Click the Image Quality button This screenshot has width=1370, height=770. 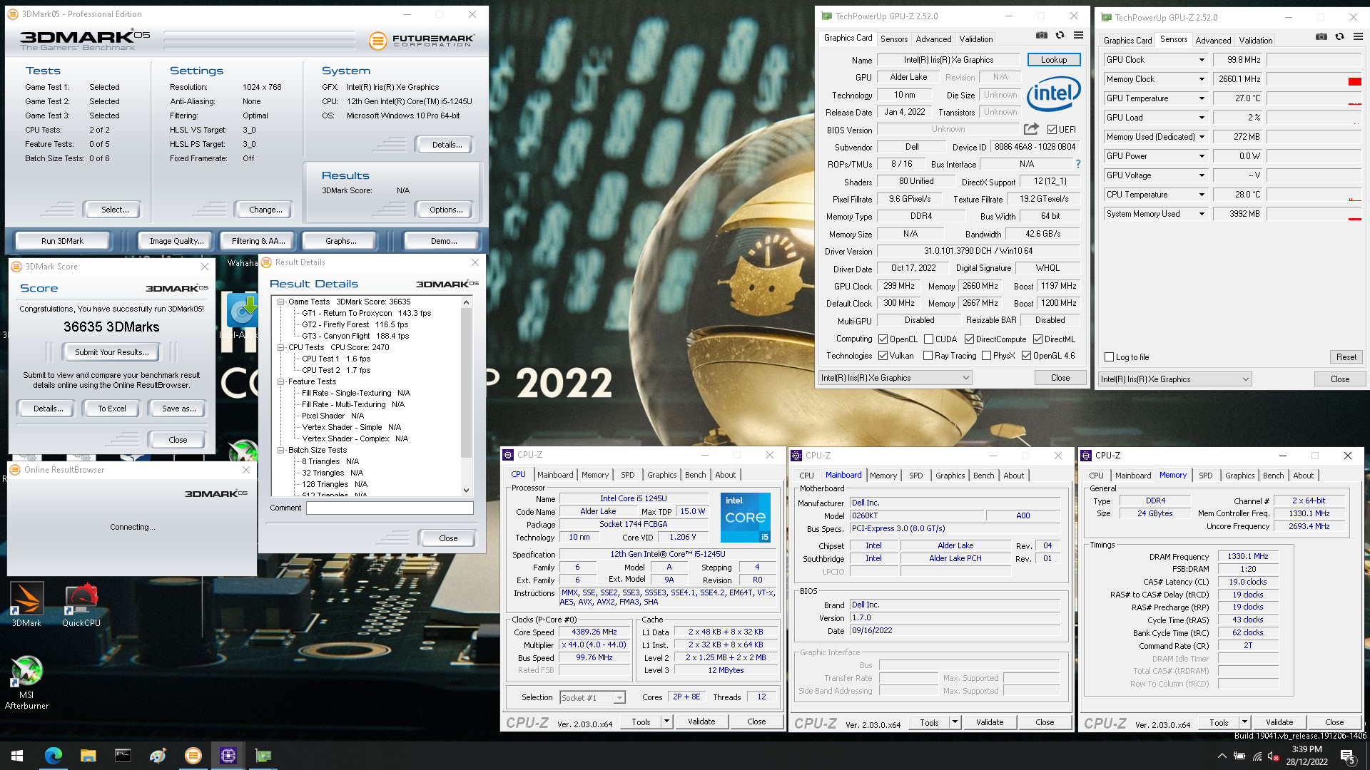pos(176,241)
